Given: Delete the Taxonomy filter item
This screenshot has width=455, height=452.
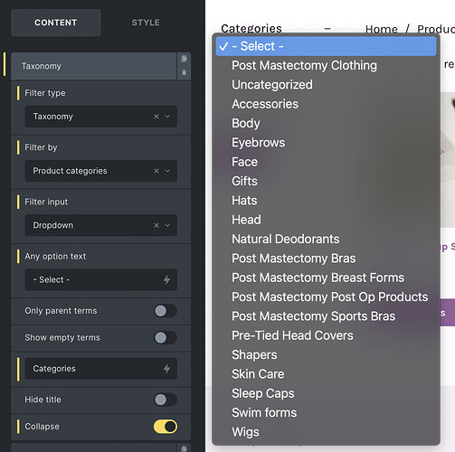Looking at the screenshot, I should 184,72.
